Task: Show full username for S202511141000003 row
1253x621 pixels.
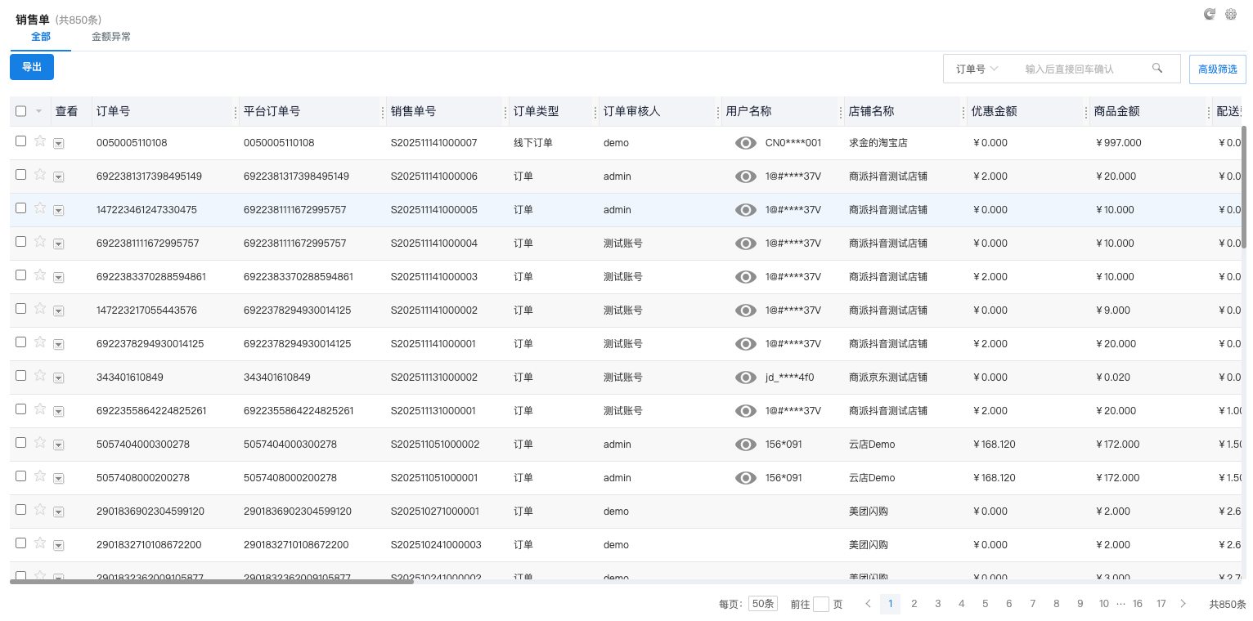Action: (x=745, y=277)
